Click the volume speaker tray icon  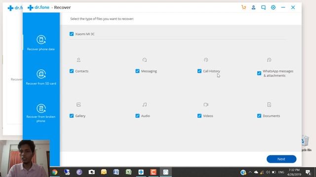pyautogui.click(x=268, y=172)
